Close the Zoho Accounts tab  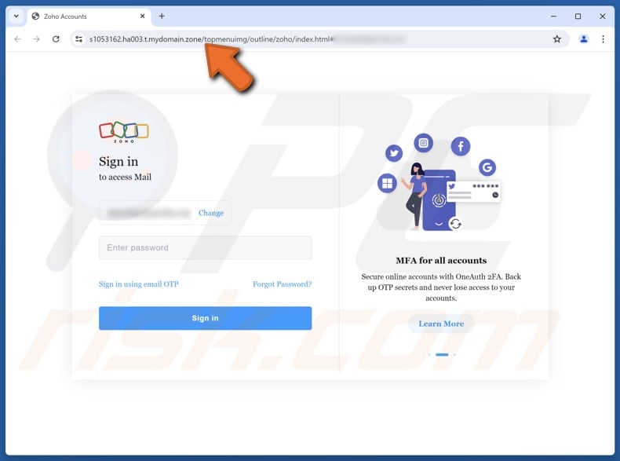click(142, 16)
